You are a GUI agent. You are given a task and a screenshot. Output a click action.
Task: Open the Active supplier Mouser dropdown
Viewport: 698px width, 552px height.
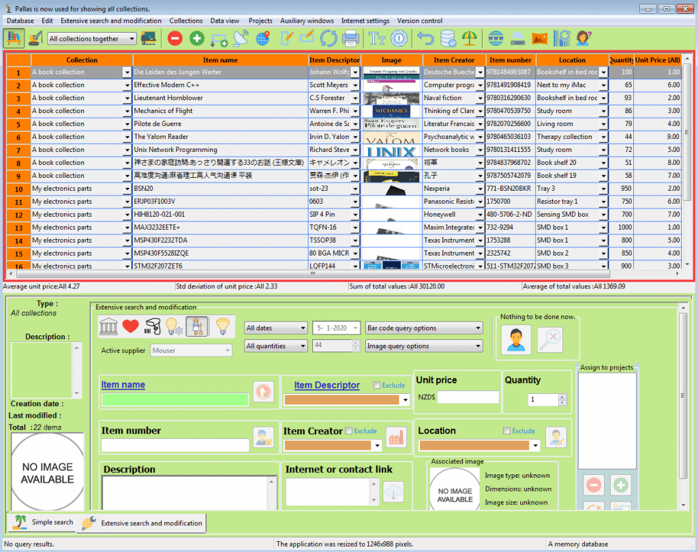[x=192, y=350]
